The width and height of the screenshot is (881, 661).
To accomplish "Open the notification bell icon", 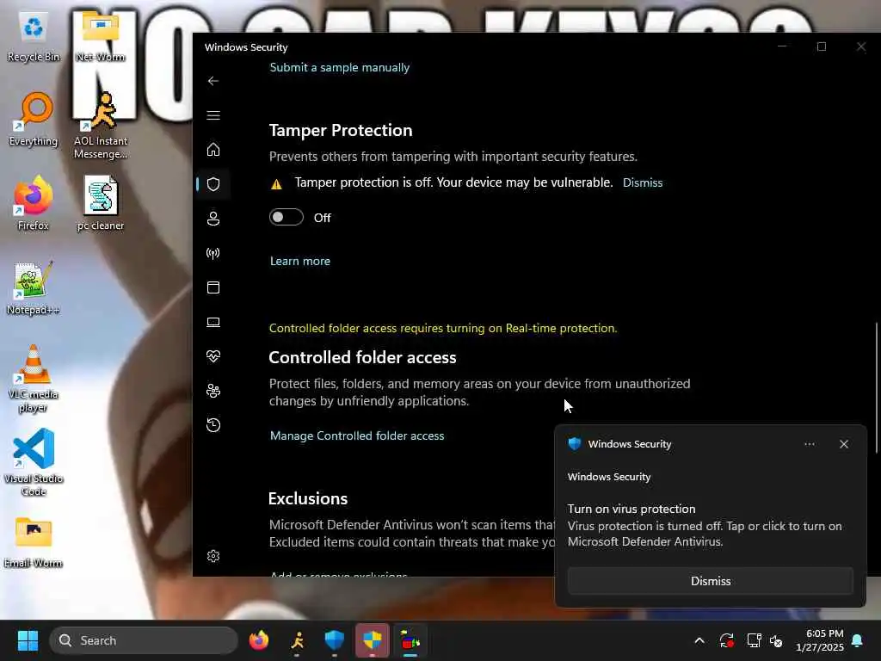I will (x=858, y=640).
